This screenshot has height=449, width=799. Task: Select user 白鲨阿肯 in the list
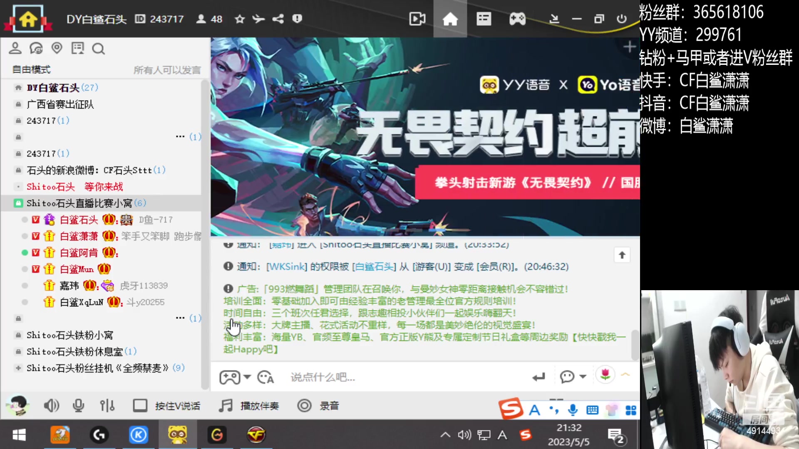tap(79, 253)
